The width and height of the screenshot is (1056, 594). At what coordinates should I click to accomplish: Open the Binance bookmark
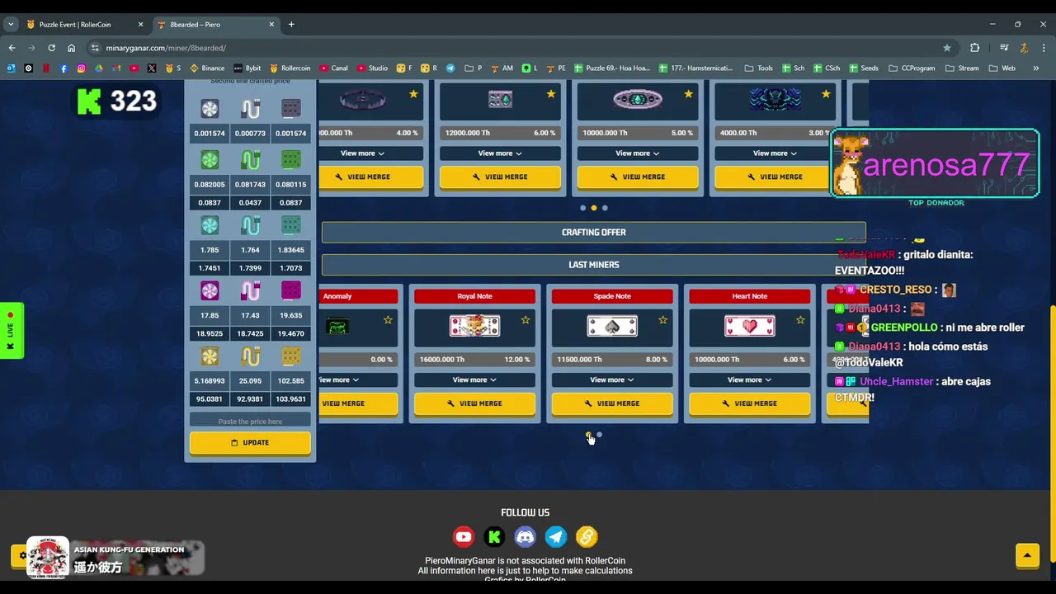[207, 68]
